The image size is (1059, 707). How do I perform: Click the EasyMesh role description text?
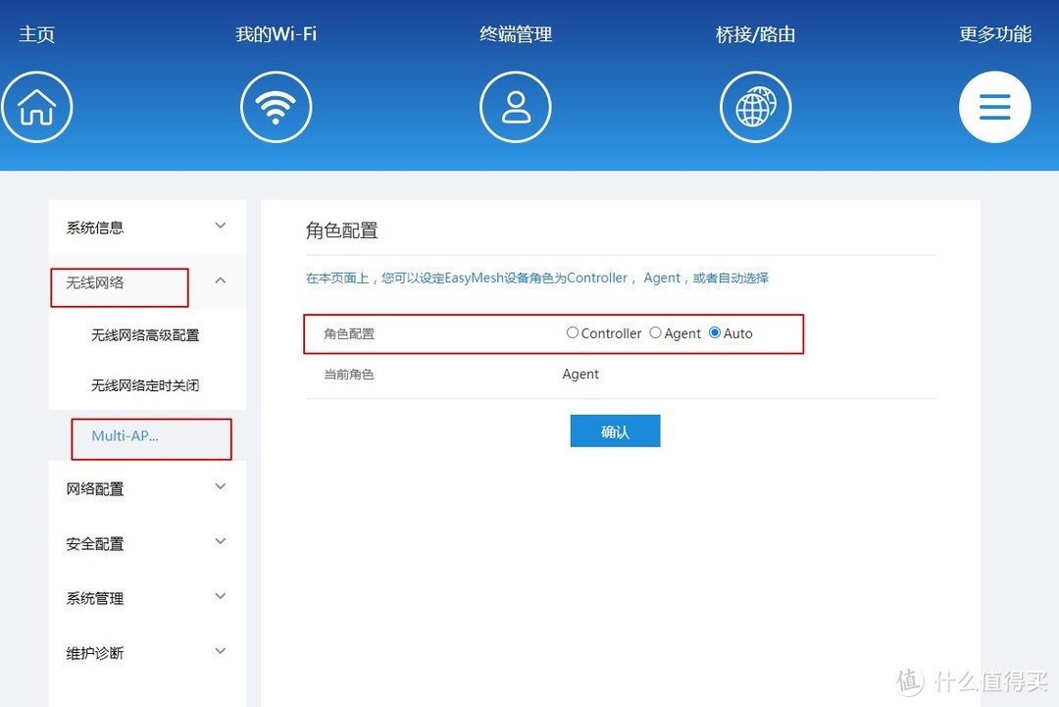[537, 278]
